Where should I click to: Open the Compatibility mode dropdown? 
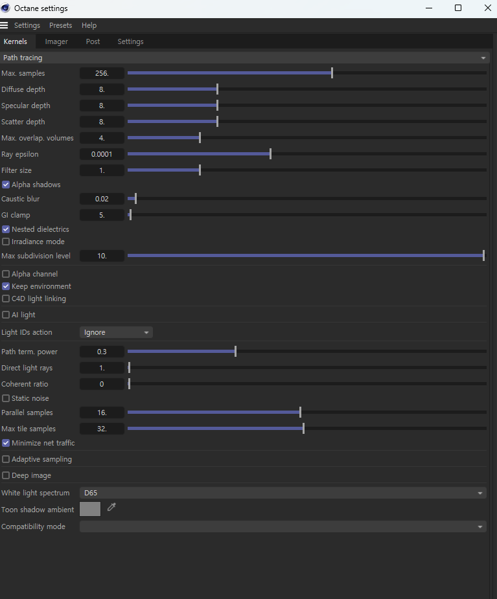click(x=283, y=526)
